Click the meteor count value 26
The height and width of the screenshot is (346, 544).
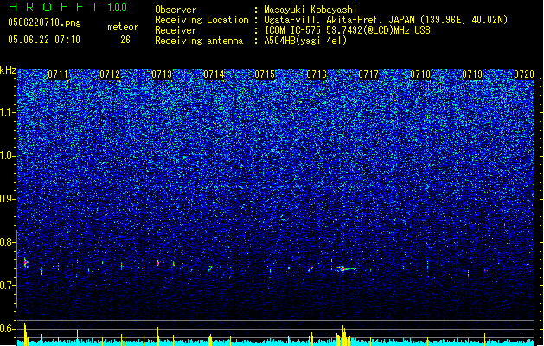click(x=125, y=40)
